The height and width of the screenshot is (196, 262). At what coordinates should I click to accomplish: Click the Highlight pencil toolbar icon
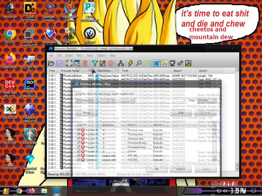(103, 63)
